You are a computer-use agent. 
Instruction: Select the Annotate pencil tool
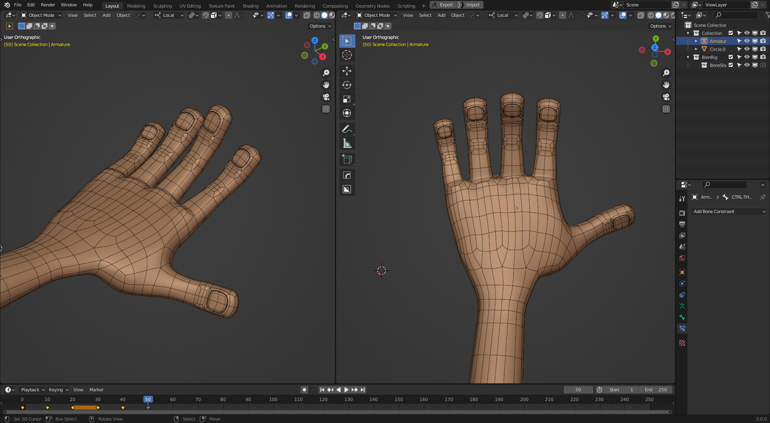click(x=346, y=129)
